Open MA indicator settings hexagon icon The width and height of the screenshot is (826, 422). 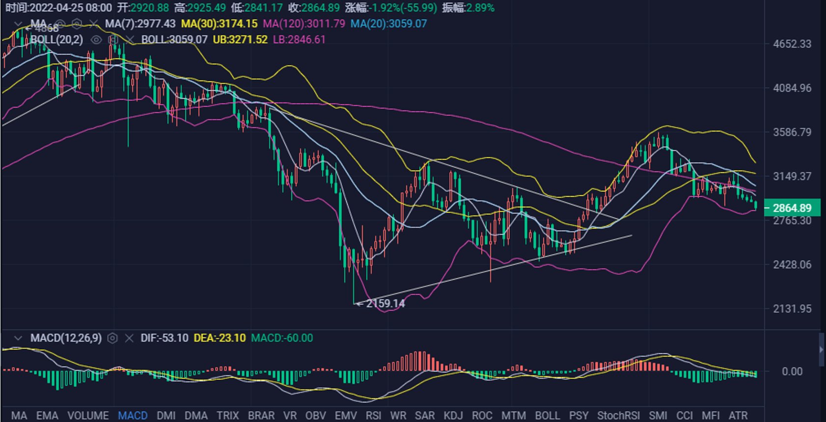click(77, 24)
